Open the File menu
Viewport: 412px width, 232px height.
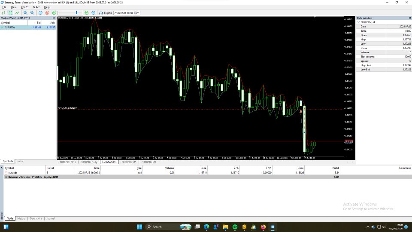click(4, 7)
